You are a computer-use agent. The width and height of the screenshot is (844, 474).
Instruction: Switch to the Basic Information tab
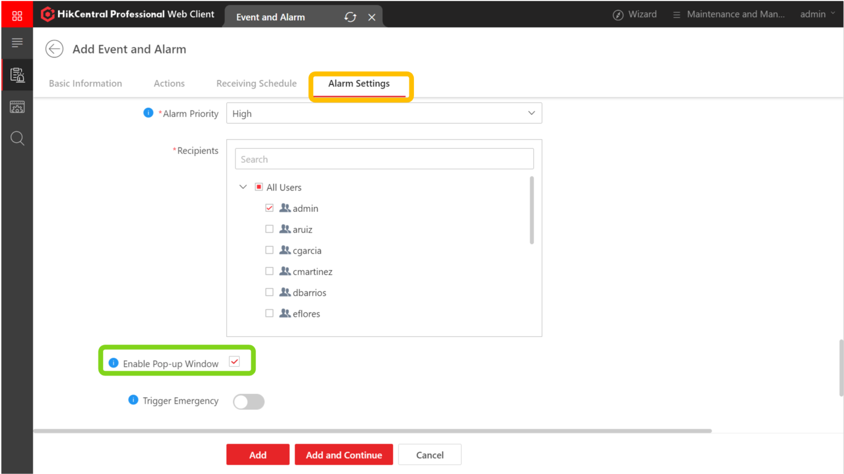[x=85, y=84]
